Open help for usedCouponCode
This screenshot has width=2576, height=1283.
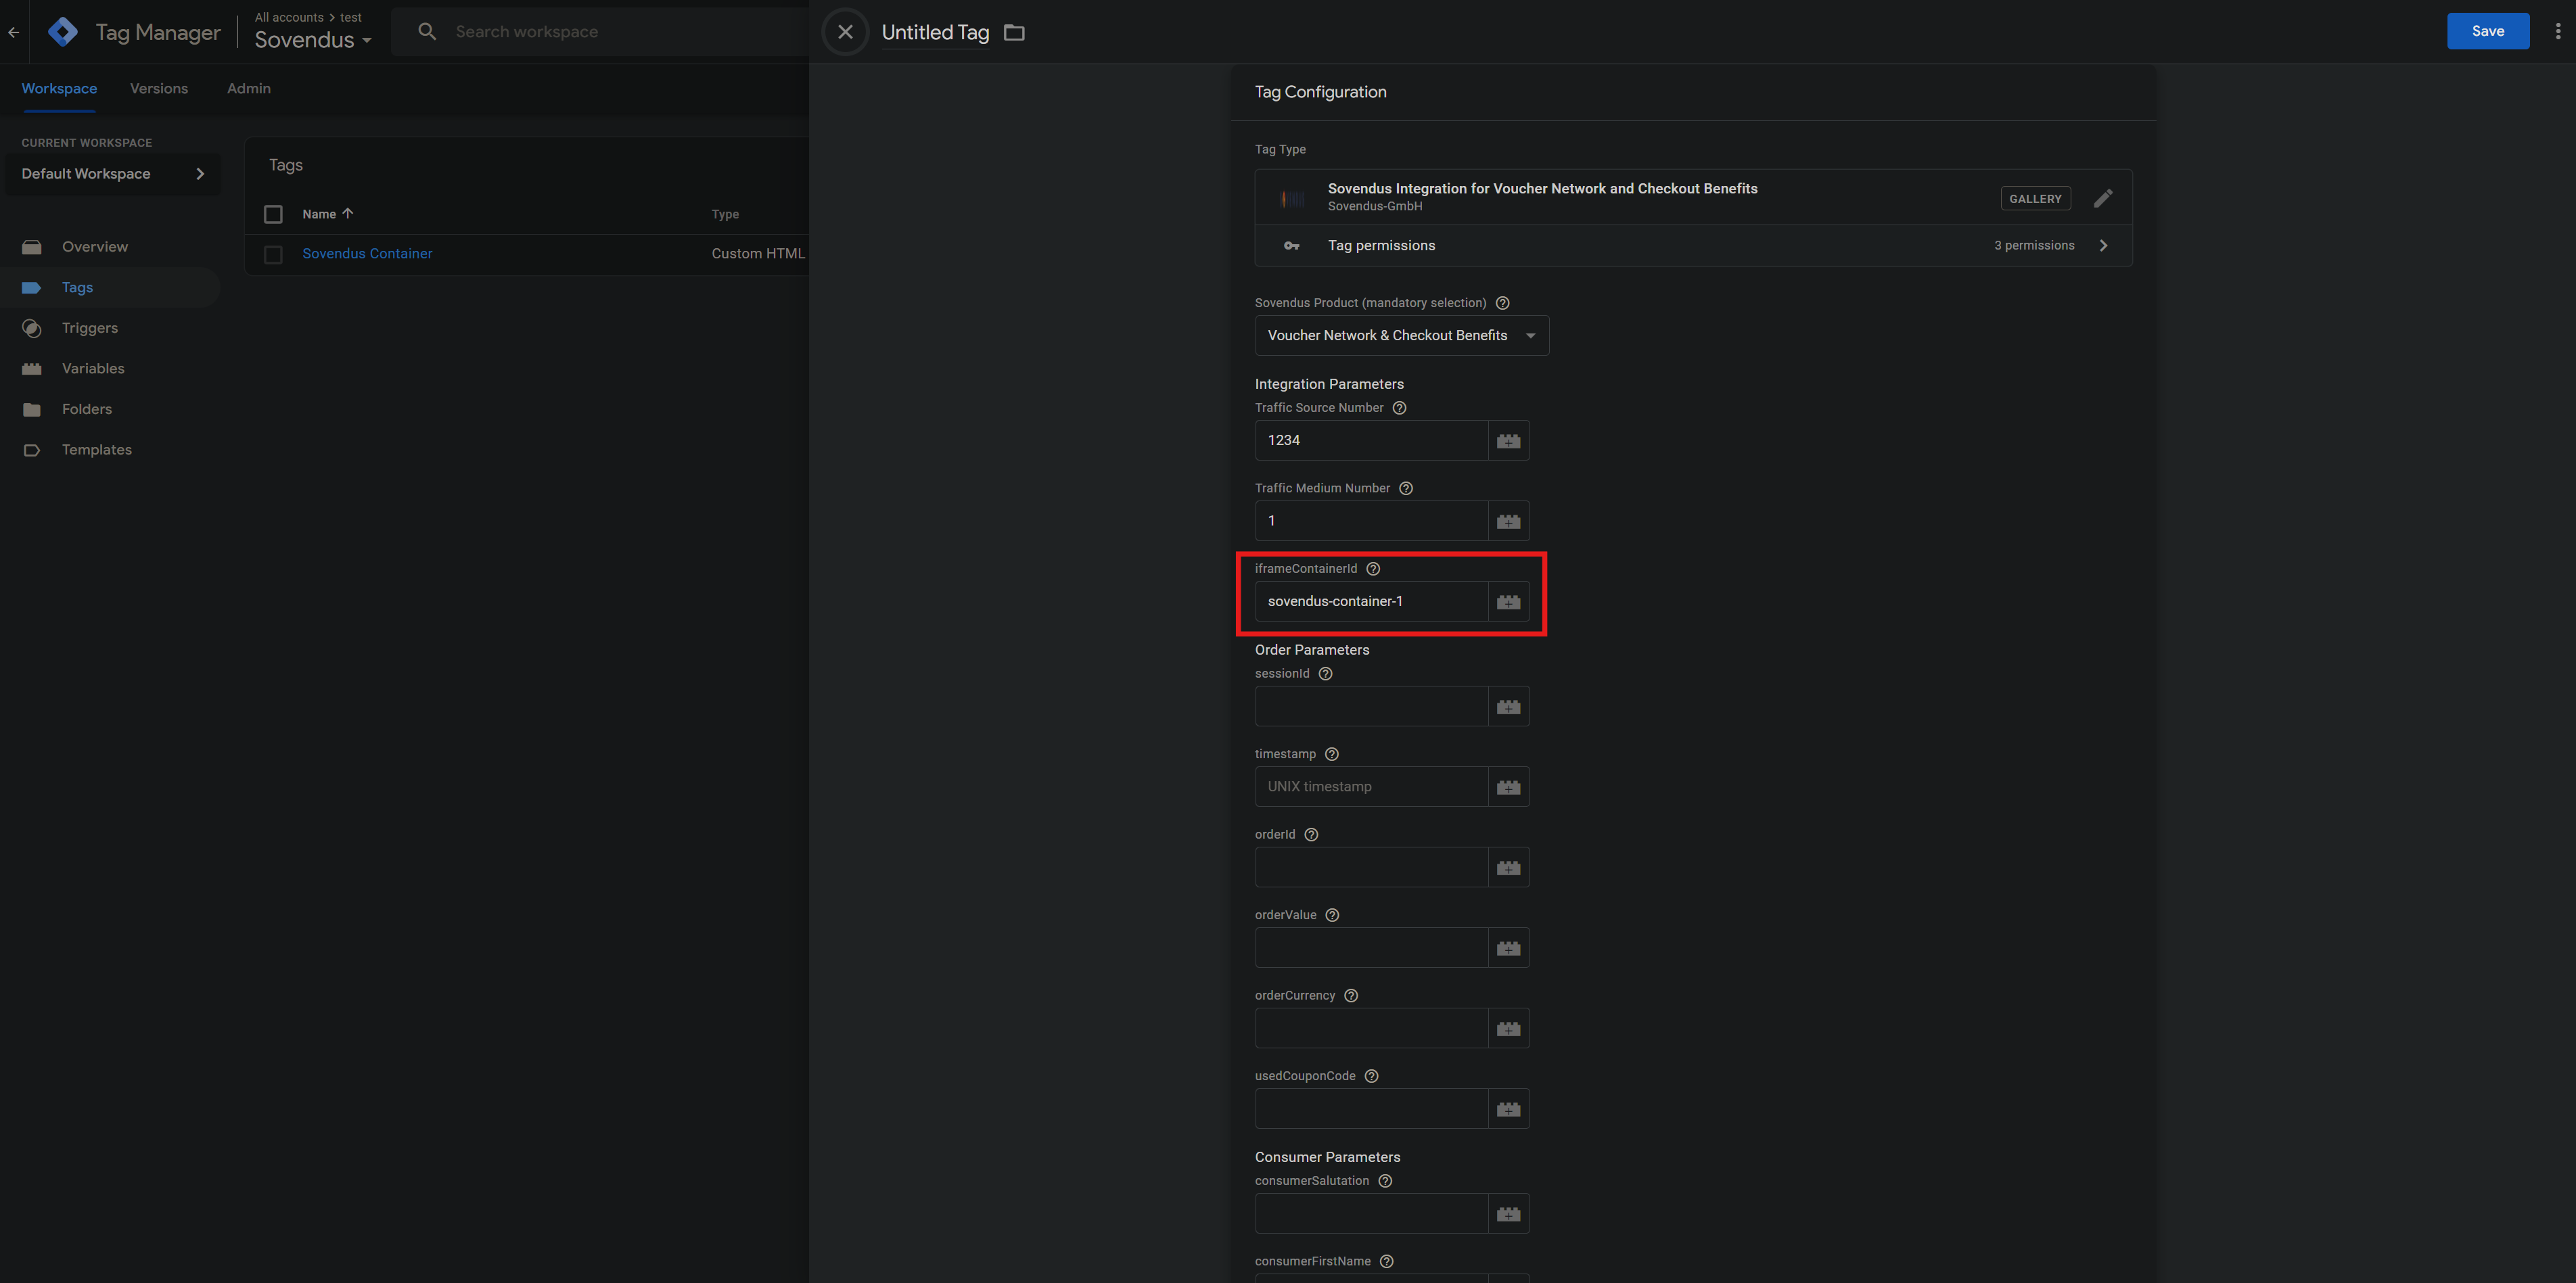click(x=1371, y=1076)
